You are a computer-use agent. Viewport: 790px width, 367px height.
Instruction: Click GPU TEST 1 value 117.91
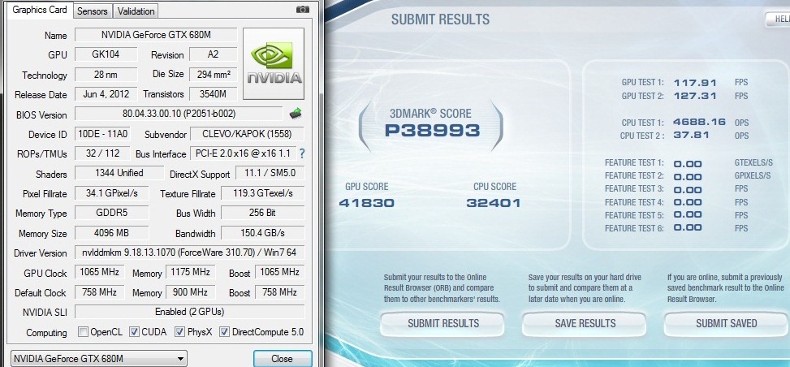click(x=695, y=83)
